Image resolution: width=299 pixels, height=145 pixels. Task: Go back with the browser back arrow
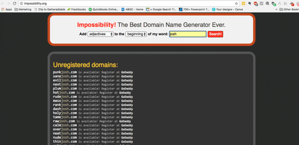point(3,4)
